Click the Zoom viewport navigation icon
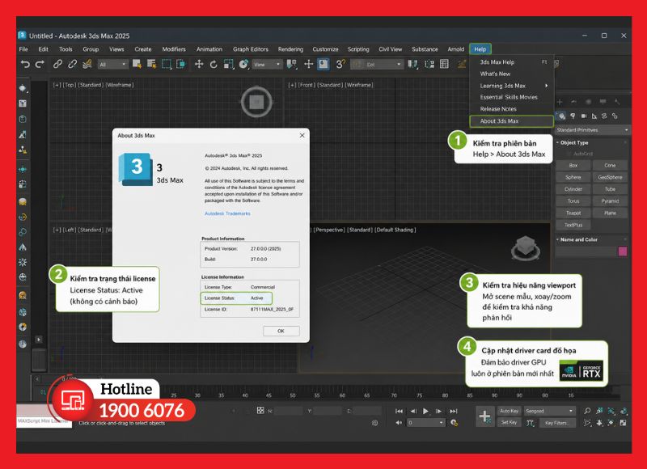This screenshot has width=647, height=469. (x=587, y=411)
